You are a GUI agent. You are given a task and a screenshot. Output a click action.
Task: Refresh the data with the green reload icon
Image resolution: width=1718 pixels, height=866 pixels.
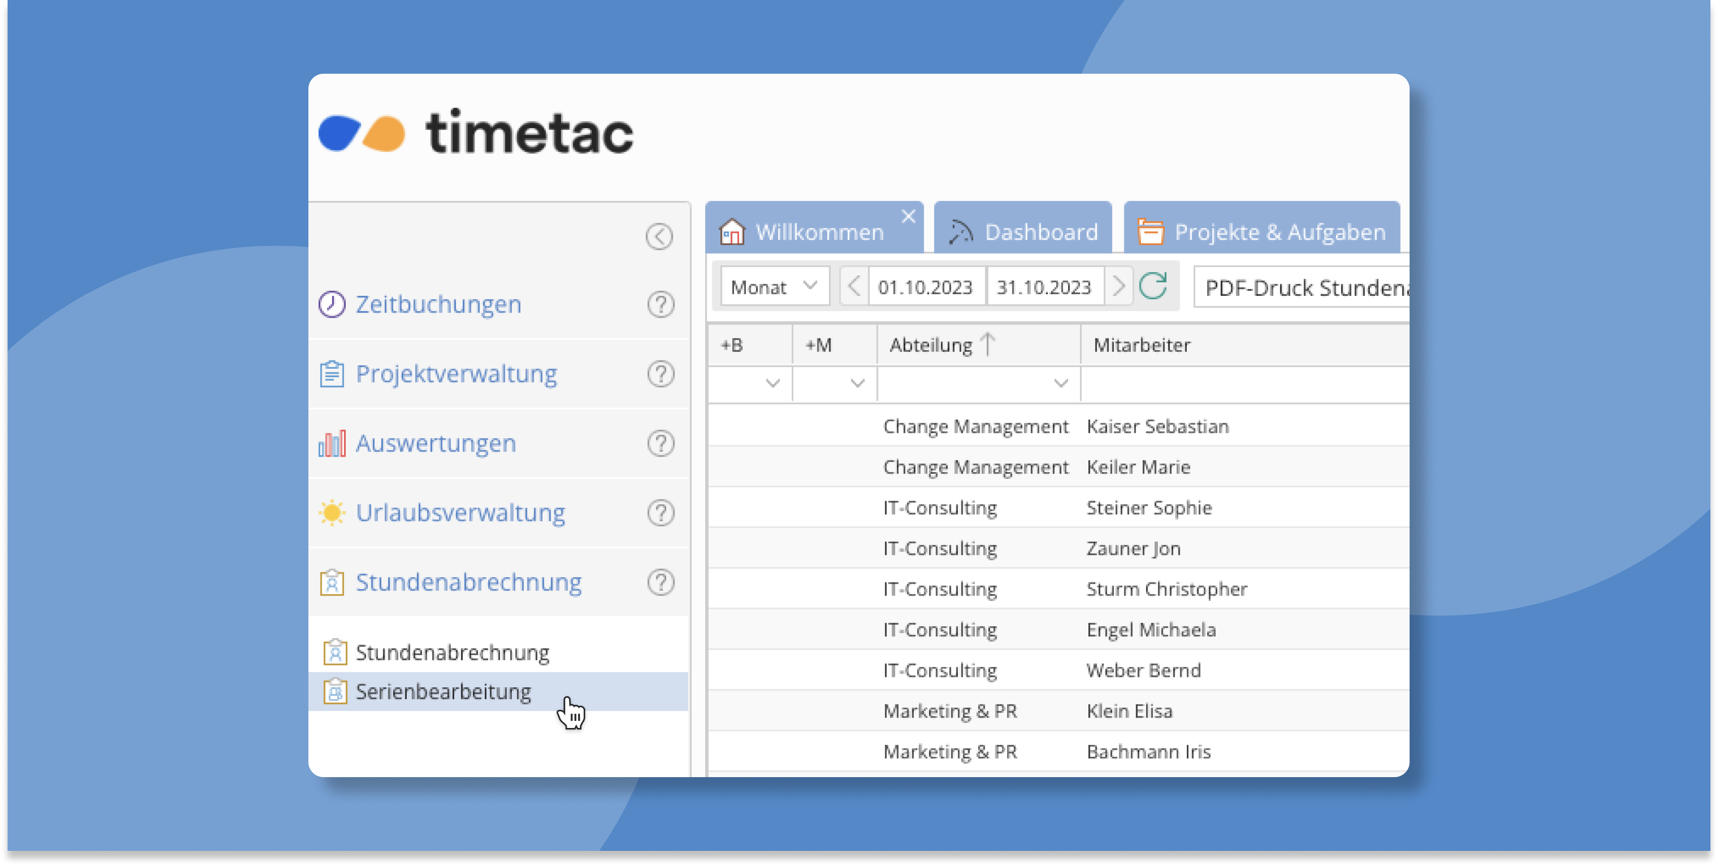1153,286
